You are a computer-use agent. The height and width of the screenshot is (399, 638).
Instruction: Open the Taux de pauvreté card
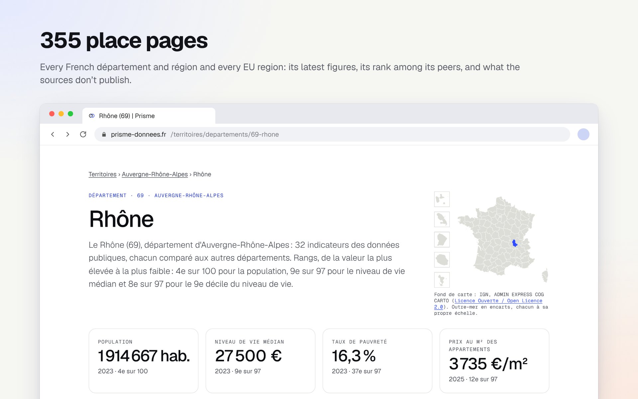pyautogui.click(x=377, y=361)
